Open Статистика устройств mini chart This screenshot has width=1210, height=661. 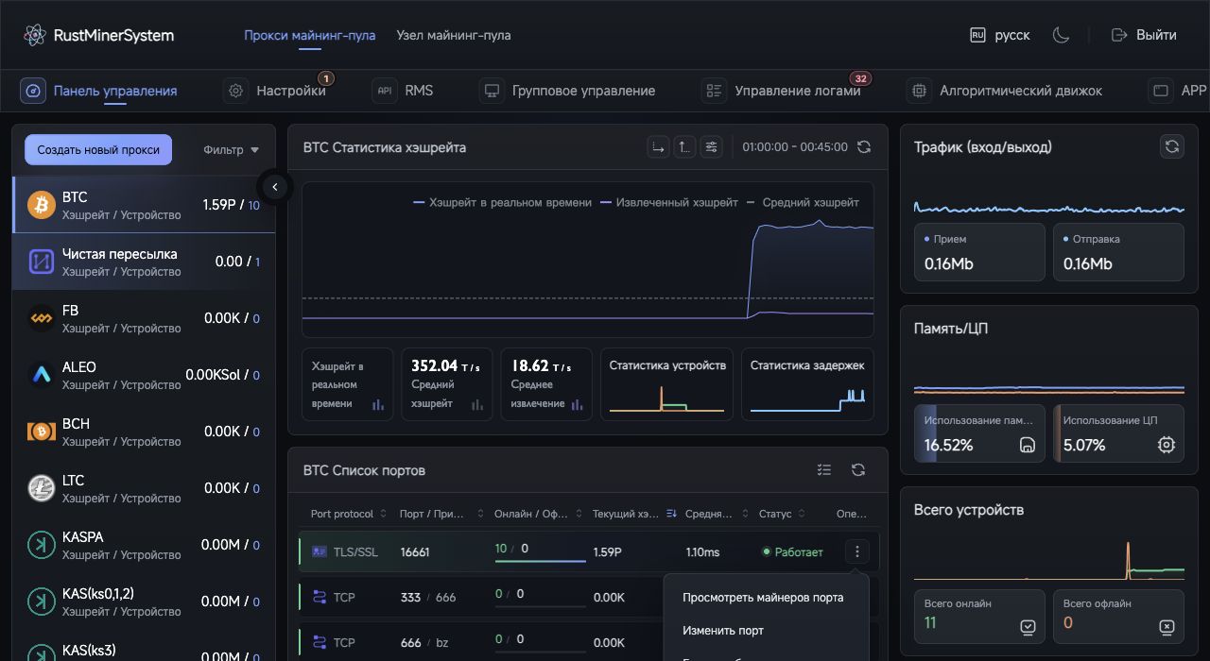(667, 384)
